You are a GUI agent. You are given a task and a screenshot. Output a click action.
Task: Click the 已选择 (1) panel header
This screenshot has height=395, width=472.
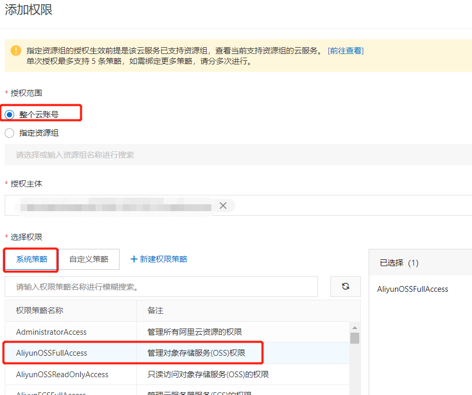420,262
